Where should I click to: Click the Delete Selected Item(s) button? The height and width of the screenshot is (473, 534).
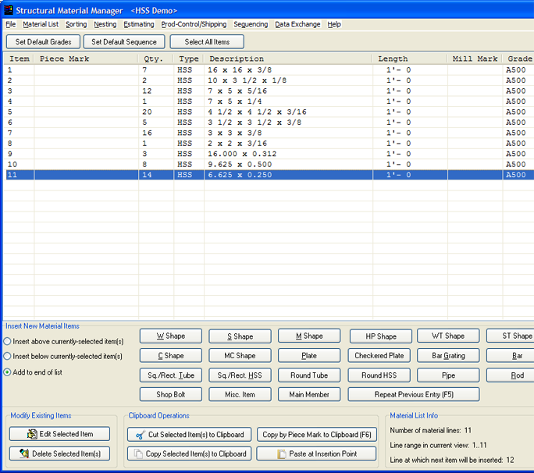[59, 453]
